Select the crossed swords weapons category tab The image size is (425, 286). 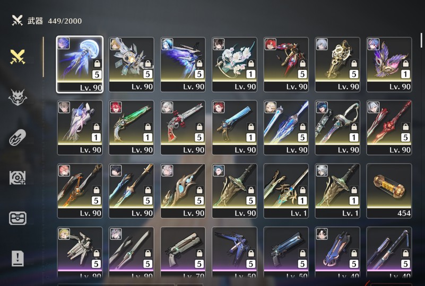18,57
